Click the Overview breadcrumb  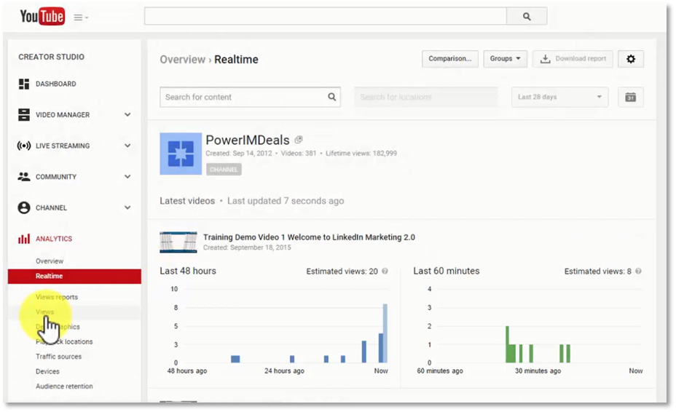pos(182,60)
